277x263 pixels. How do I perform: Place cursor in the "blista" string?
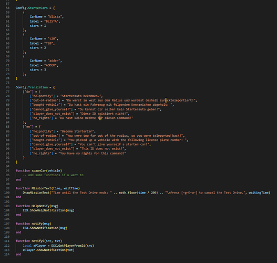[x=55, y=17]
